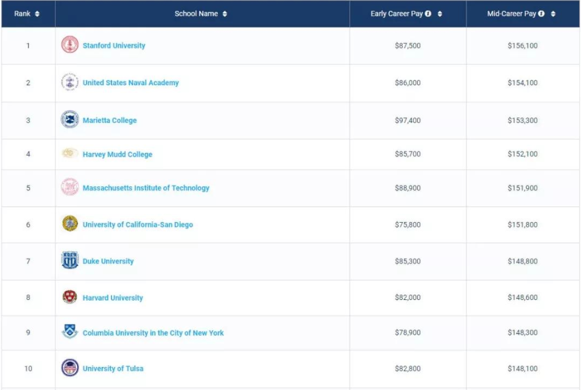Screen dimensions: 581x390
Task: Click the UC San Diego gold seal
Action: pyautogui.click(x=69, y=223)
